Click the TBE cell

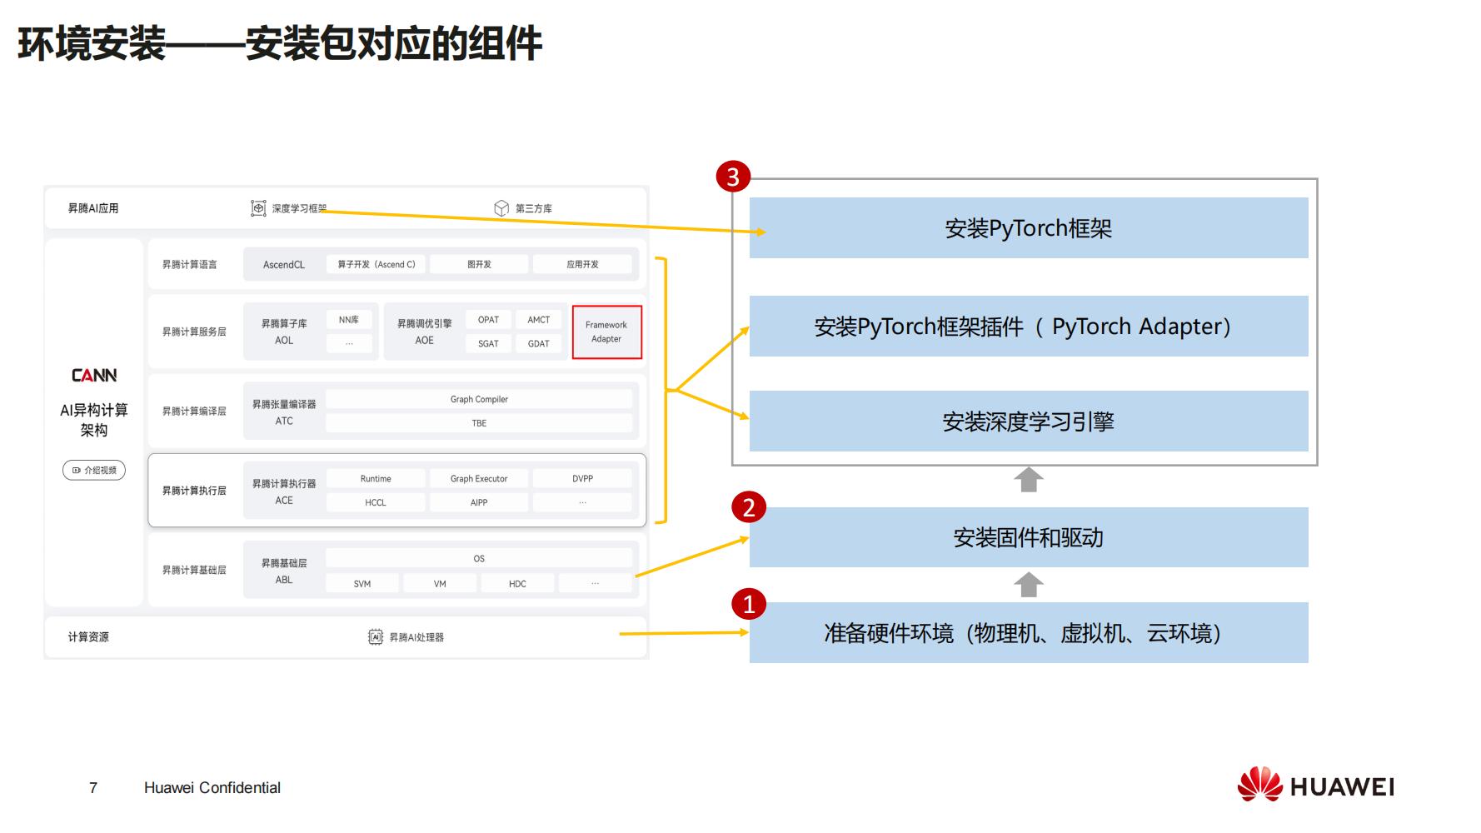coord(479,423)
